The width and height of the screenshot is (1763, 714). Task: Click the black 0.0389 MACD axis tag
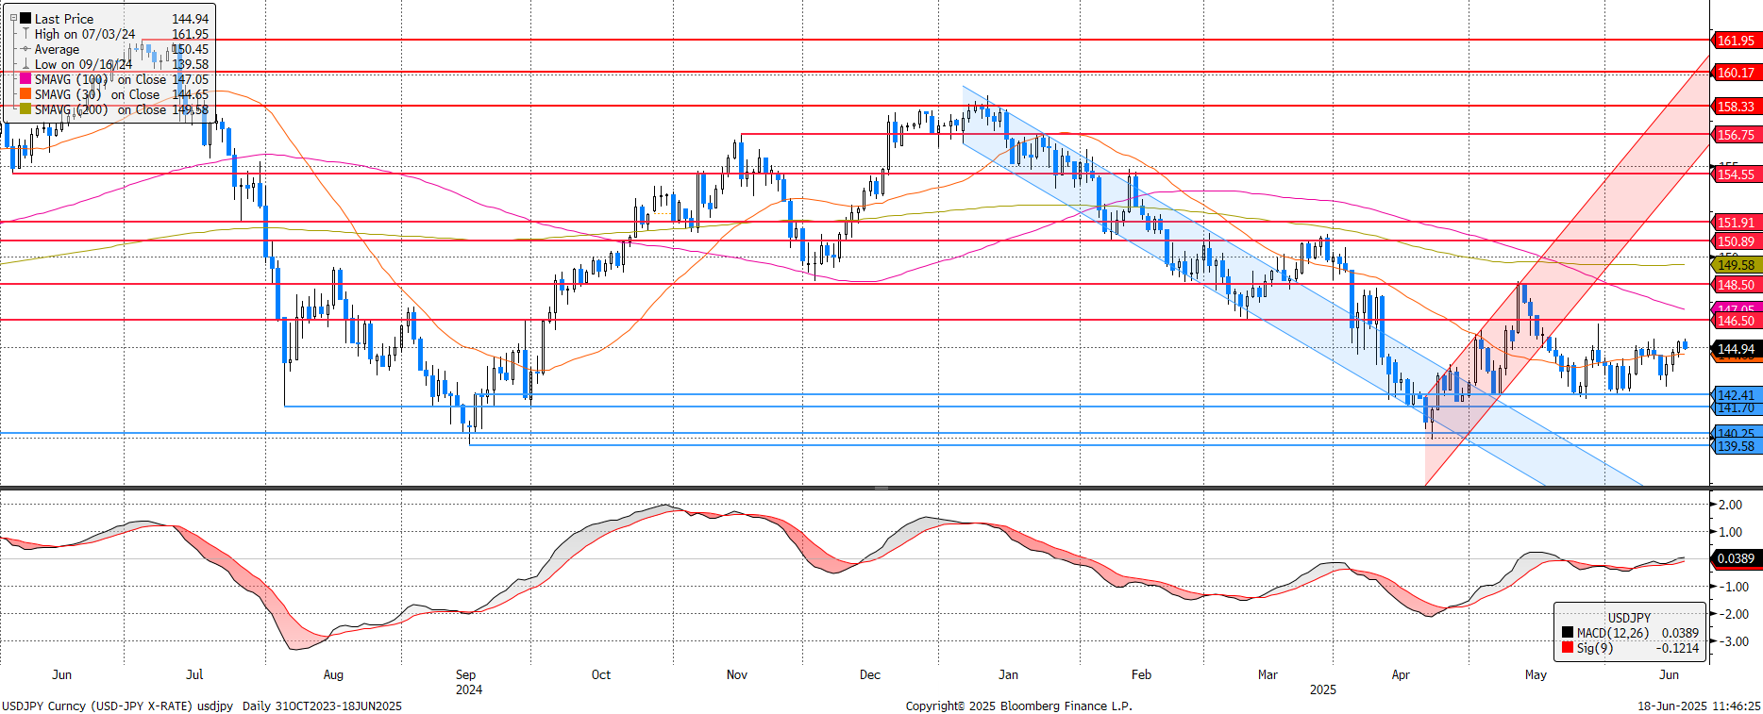tap(1736, 558)
